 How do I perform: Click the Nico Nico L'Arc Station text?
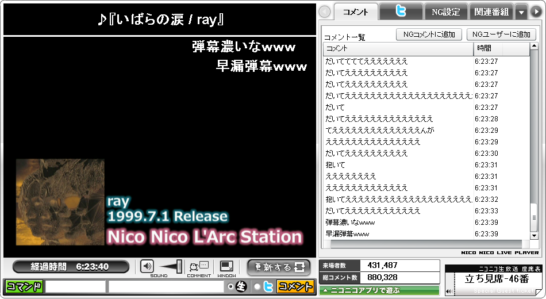coord(205,237)
